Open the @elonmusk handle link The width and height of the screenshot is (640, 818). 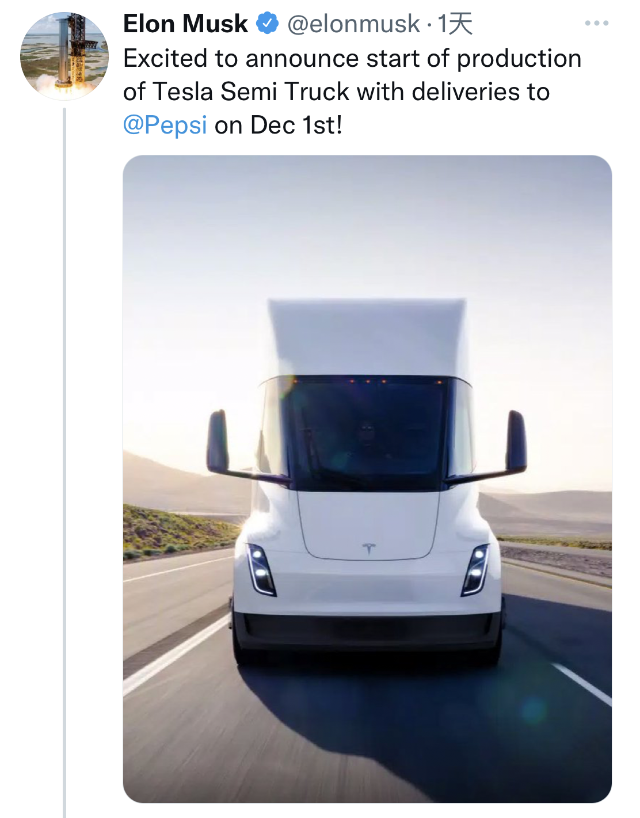[353, 24]
